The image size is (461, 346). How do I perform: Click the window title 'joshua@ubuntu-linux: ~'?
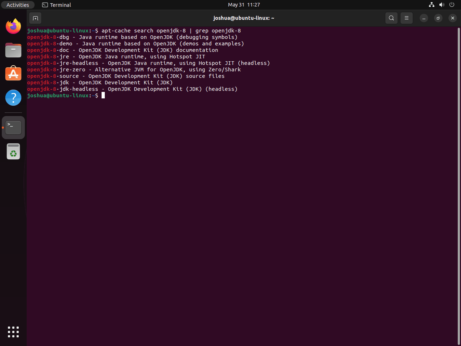(244, 18)
